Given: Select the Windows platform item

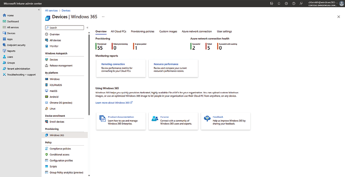Looking at the screenshot, I should click(52, 79).
